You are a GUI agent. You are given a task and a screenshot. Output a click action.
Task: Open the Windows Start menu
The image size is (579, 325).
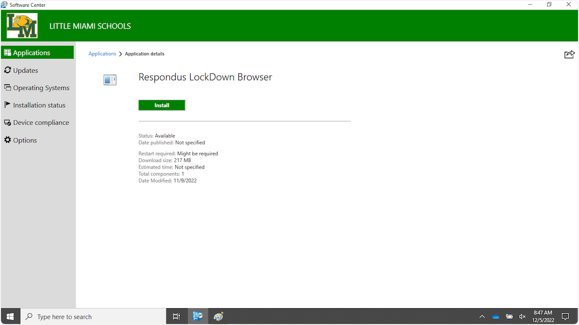tap(10, 316)
